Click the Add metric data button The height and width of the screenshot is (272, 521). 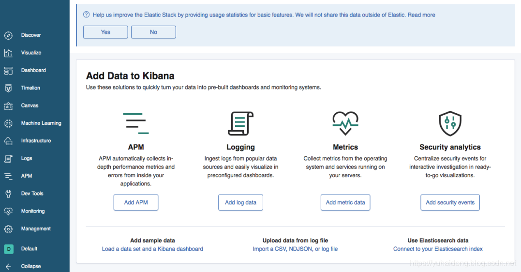(345, 202)
